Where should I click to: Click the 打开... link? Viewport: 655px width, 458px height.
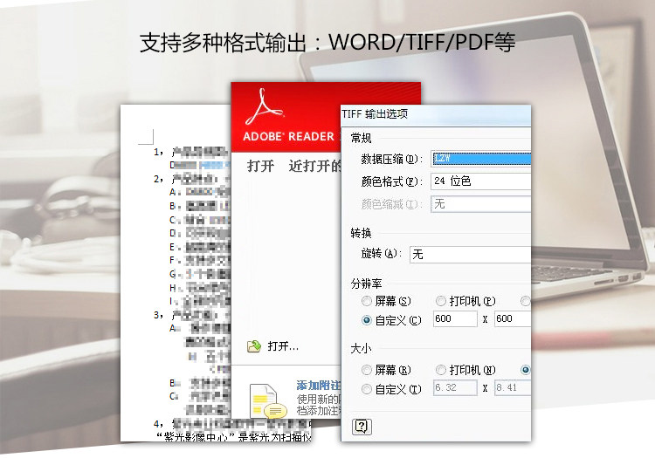[283, 346]
